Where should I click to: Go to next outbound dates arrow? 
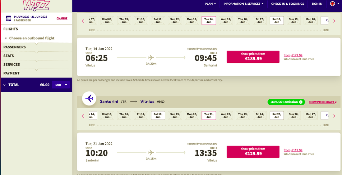[335, 21]
